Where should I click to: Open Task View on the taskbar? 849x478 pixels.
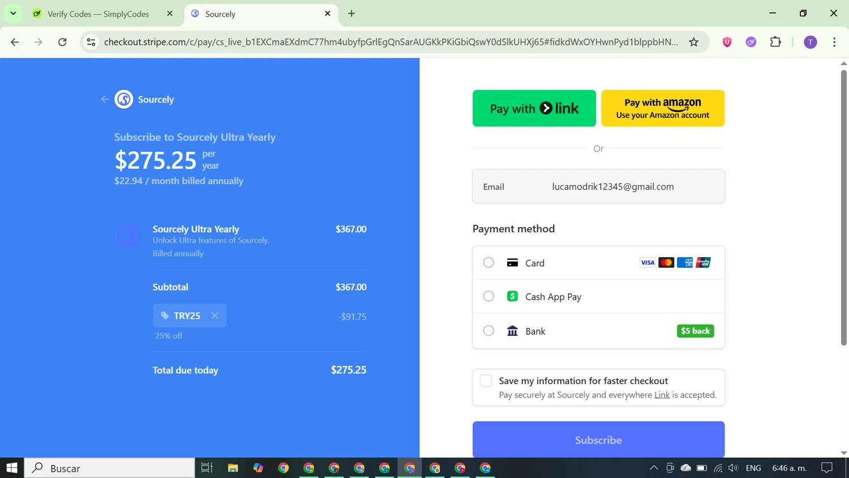[x=207, y=468]
